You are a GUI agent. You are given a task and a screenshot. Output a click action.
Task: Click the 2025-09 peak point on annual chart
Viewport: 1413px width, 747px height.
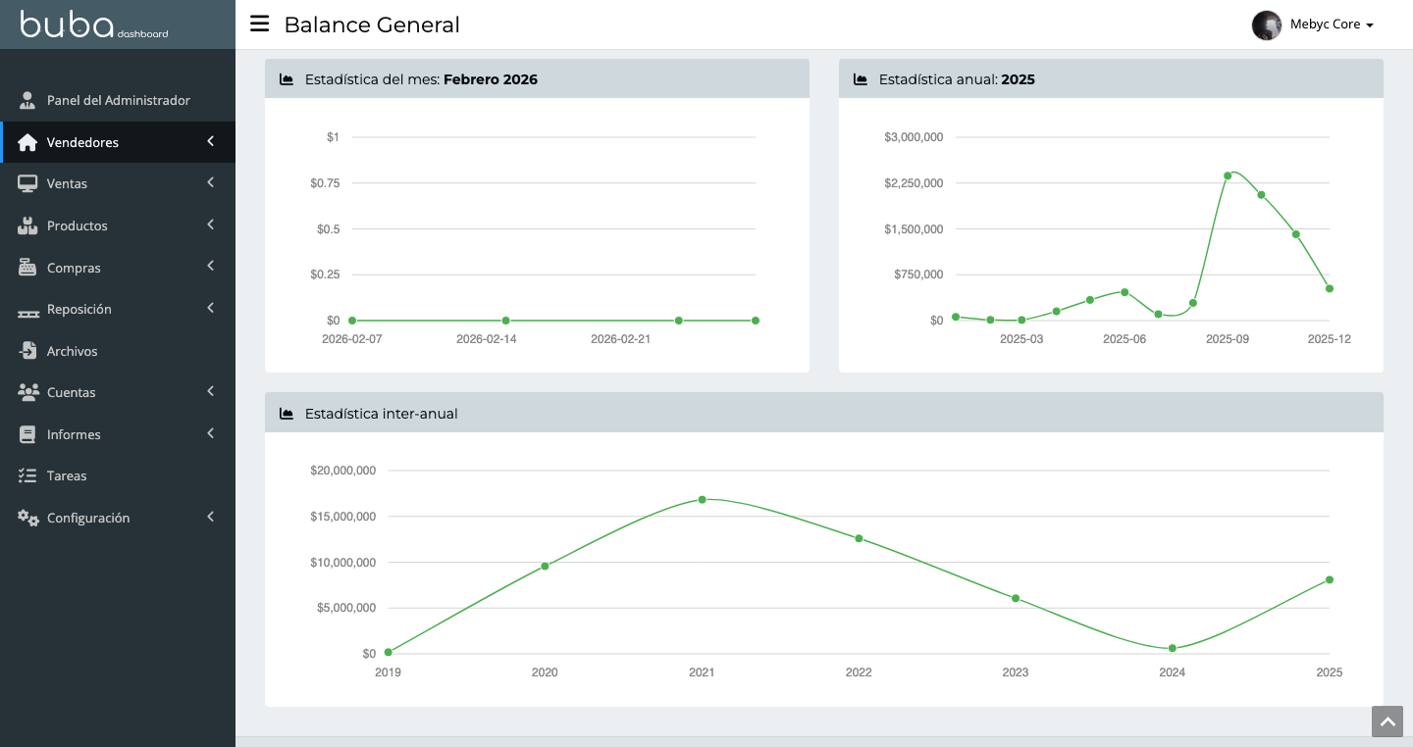click(x=1228, y=175)
